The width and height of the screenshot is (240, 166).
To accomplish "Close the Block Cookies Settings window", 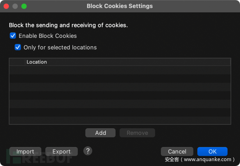I will tap(7, 6).
